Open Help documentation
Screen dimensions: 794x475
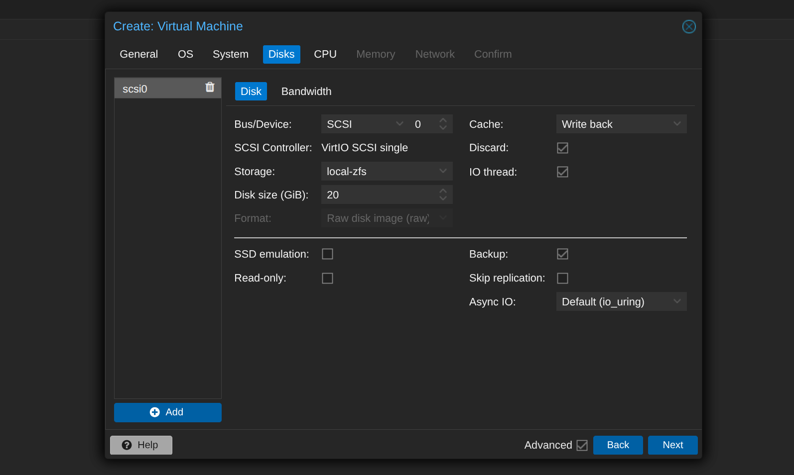tap(141, 445)
